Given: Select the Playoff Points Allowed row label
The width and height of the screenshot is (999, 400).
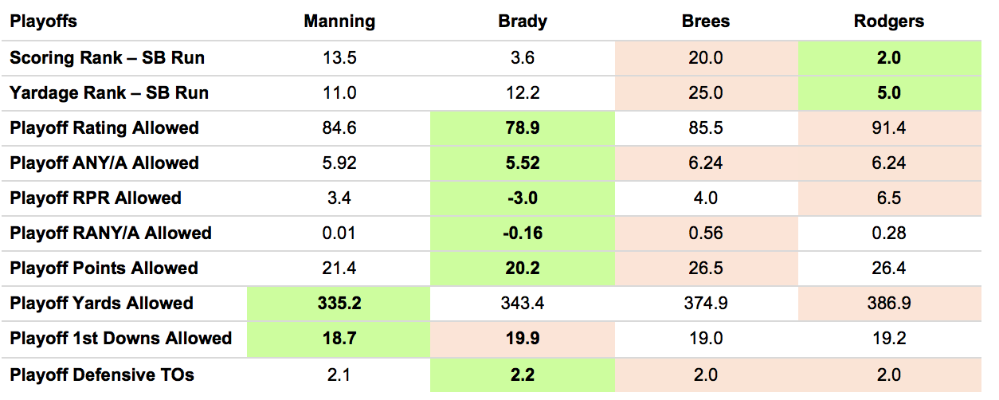Looking at the screenshot, I should pyautogui.click(x=104, y=269).
